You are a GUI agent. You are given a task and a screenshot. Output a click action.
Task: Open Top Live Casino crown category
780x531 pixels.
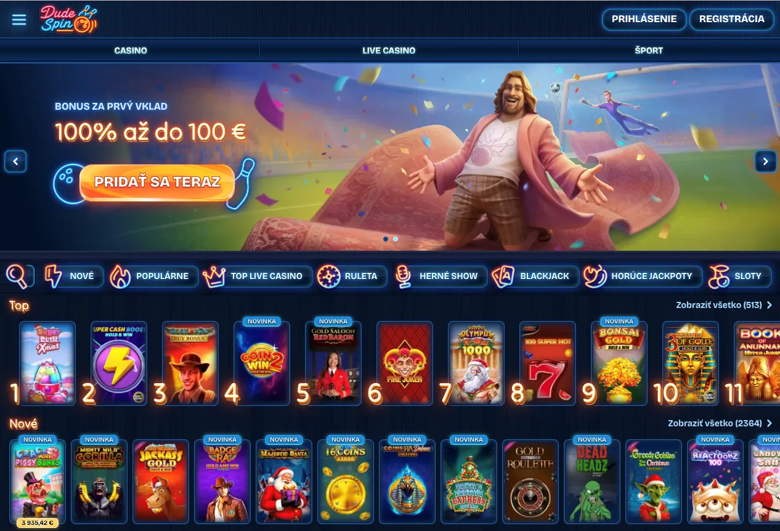[x=257, y=276]
